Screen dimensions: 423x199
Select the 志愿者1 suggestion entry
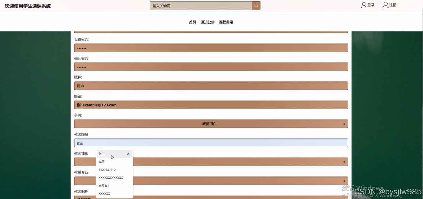pyautogui.click(x=104, y=185)
